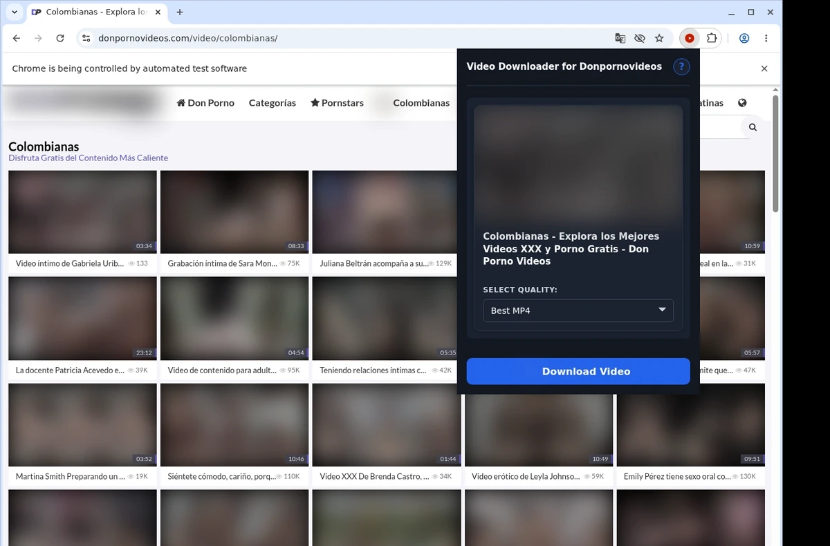
Task: Expand the Select Quality Best MP4 dropdown
Action: coord(578,310)
